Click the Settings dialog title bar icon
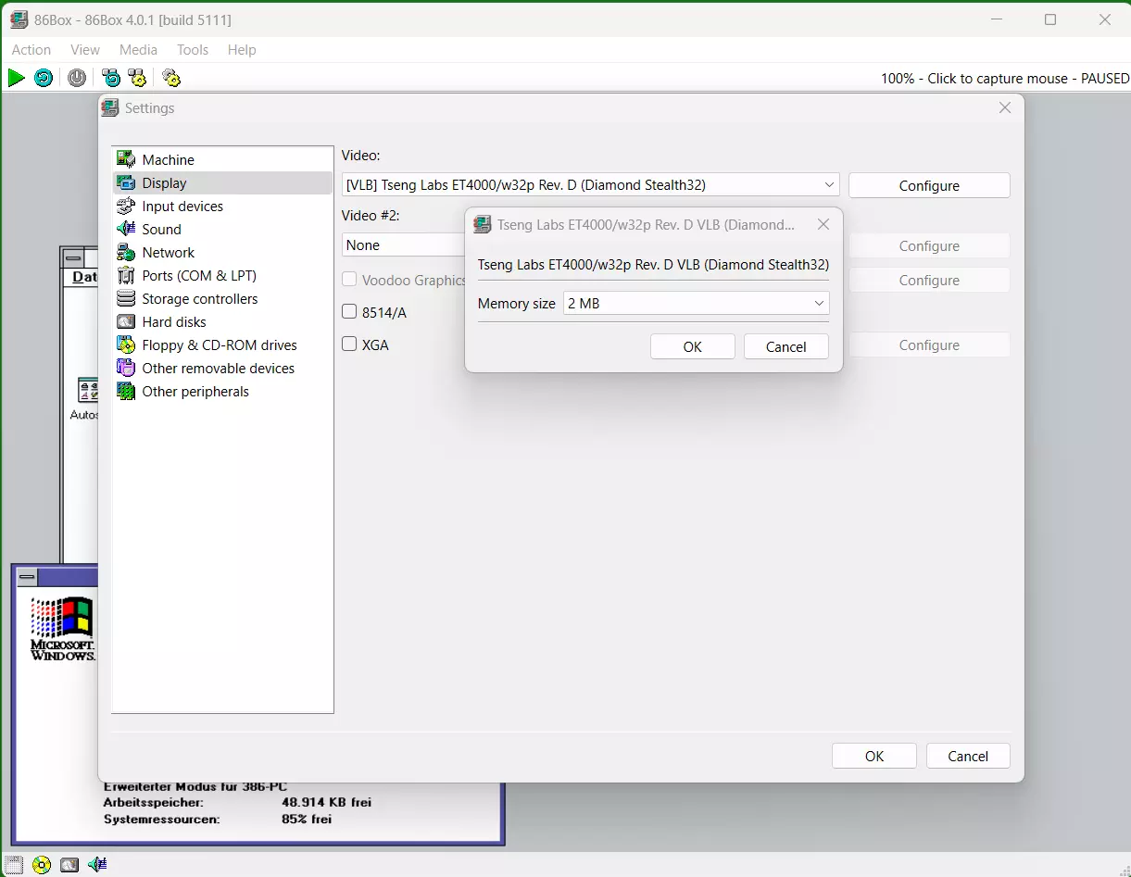This screenshot has height=877, width=1131. [x=110, y=107]
